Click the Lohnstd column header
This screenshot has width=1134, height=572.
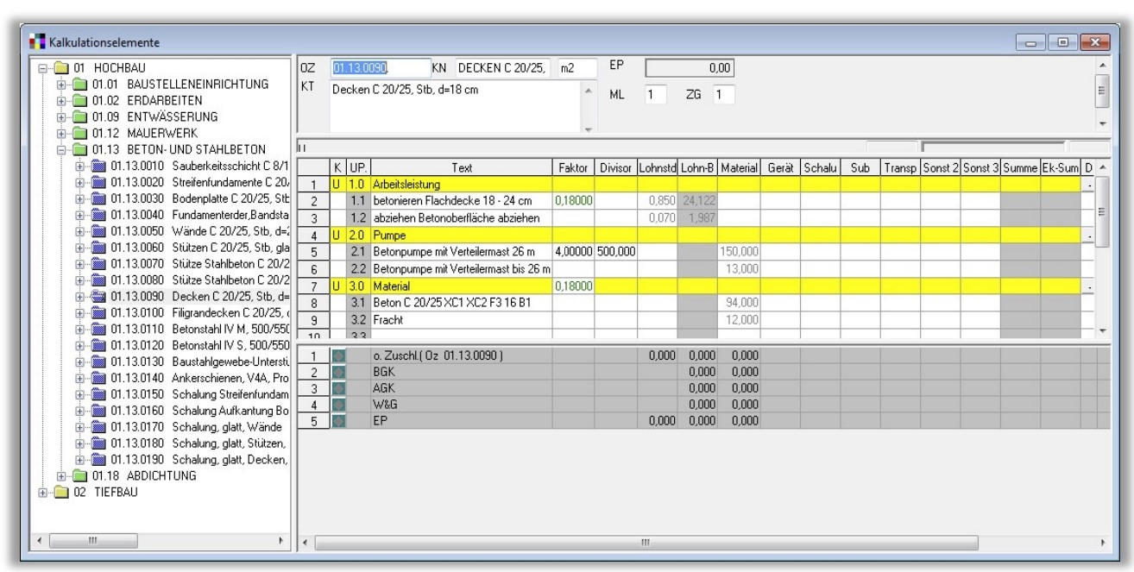[x=657, y=167]
